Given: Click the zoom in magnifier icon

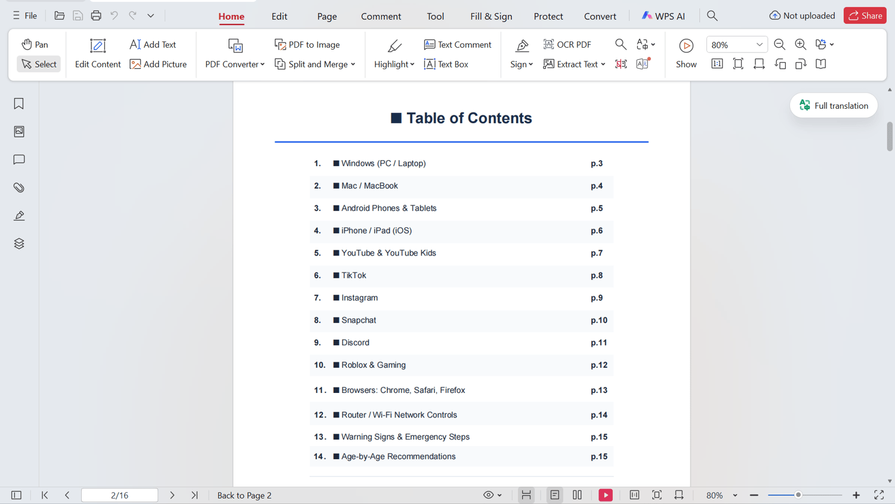Looking at the screenshot, I should coord(801,44).
